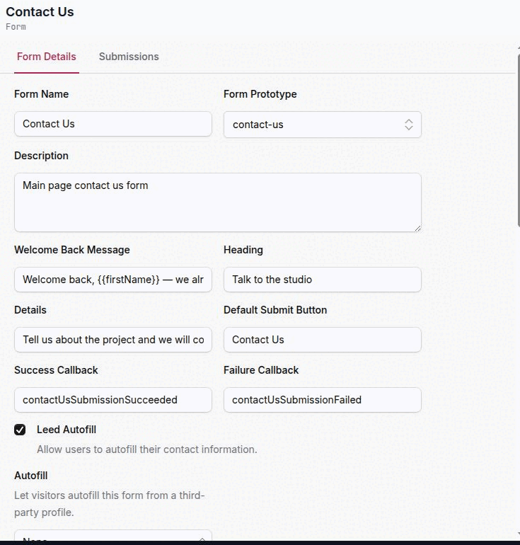
Task: Click the Failure Callback label
Action: (x=261, y=370)
